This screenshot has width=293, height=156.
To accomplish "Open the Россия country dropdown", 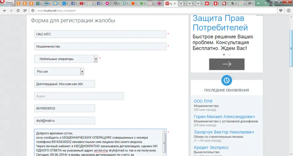I will pyautogui.click(x=59, y=71).
